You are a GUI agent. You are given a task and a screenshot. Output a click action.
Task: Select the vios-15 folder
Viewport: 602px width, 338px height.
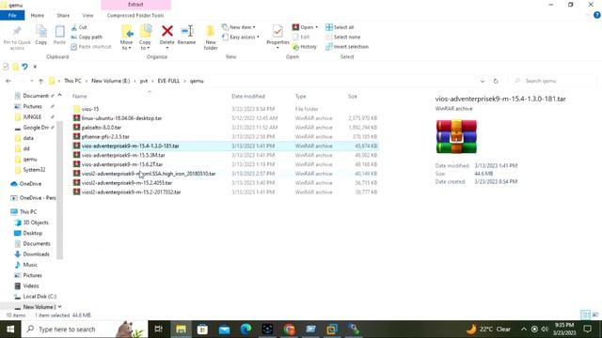point(90,109)
